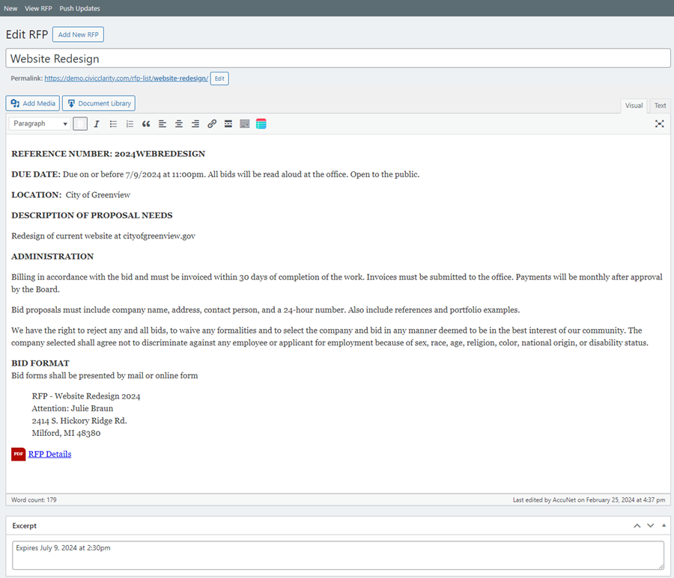Click into the Excerpt text area
This screenshot has height=578, width=674.
pos(338,556)
